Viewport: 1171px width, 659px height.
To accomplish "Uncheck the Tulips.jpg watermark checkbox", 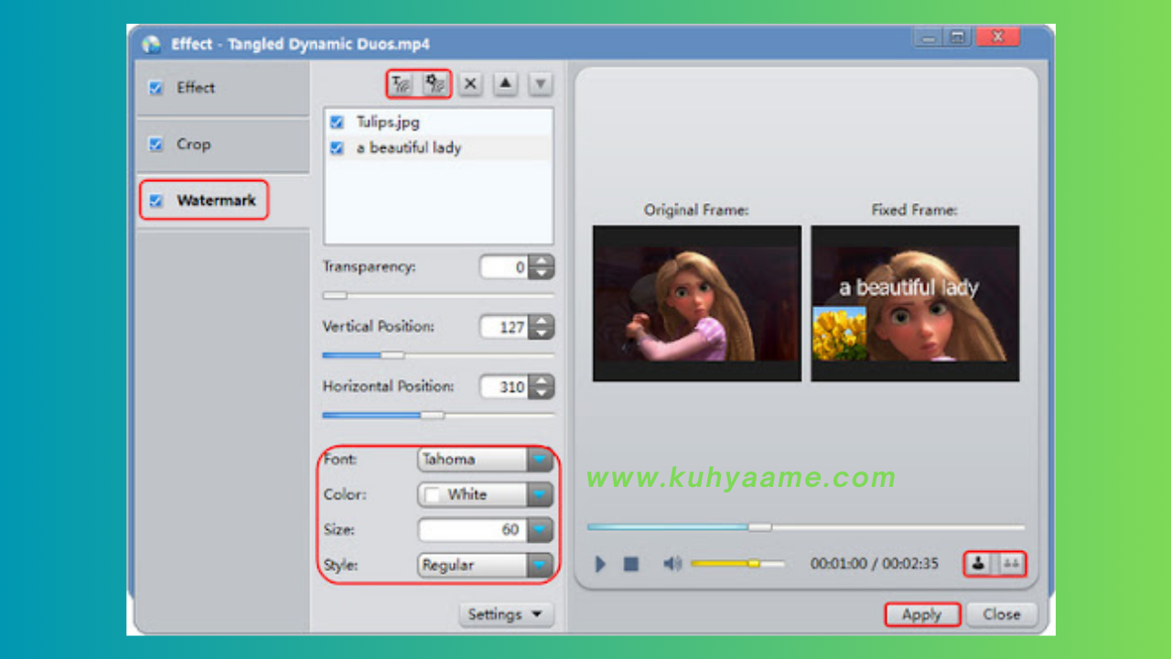I will coord(337,122).
